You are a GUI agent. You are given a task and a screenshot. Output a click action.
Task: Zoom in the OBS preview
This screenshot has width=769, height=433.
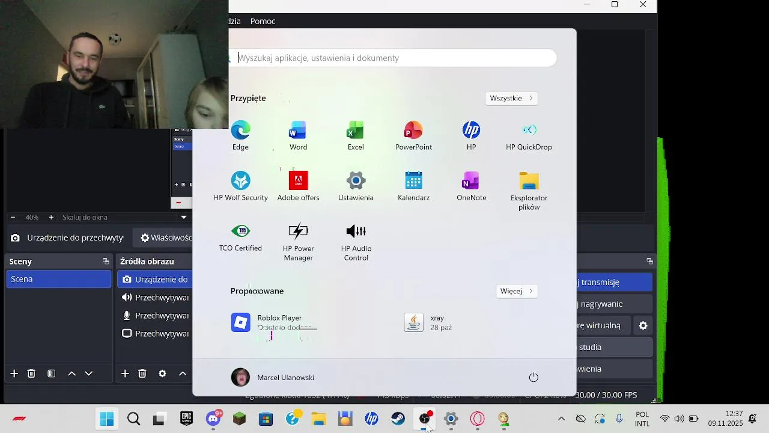click(x=51, y=217)
